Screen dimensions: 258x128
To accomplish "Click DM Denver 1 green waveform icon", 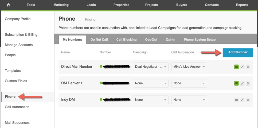I will tap(236, 83).
